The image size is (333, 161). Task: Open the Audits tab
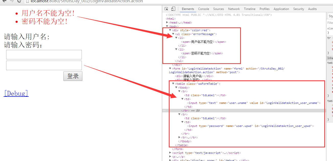[x=312, y=9]
